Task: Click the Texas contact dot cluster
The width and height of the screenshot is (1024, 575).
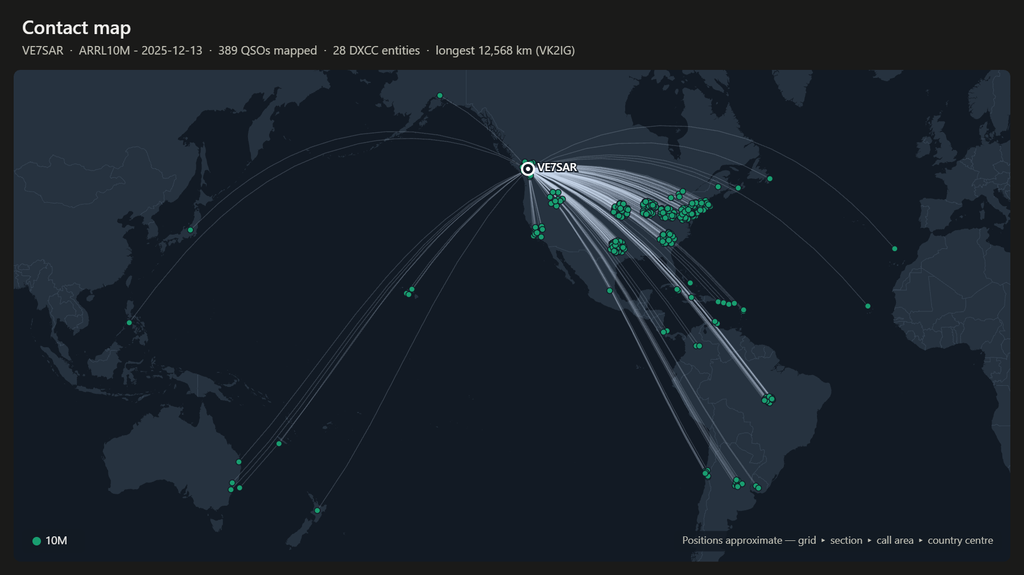Action: (x=617, y=247)
